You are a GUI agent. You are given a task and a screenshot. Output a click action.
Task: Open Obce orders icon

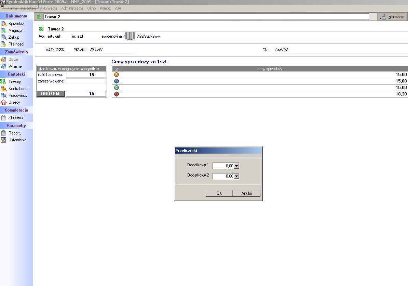(x=4, y=60)
